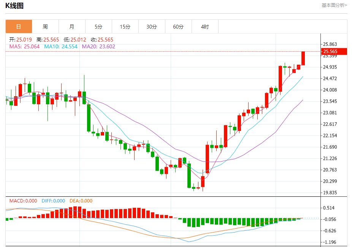Click the 高:25.565 high price text
Image resolution: width=352 pixels, height=247 pixels.
click(x=48, y=40)
